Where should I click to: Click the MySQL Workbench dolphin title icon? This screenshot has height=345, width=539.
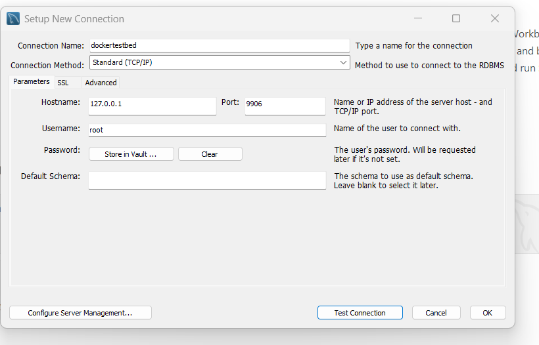click(x=13, y=18)
